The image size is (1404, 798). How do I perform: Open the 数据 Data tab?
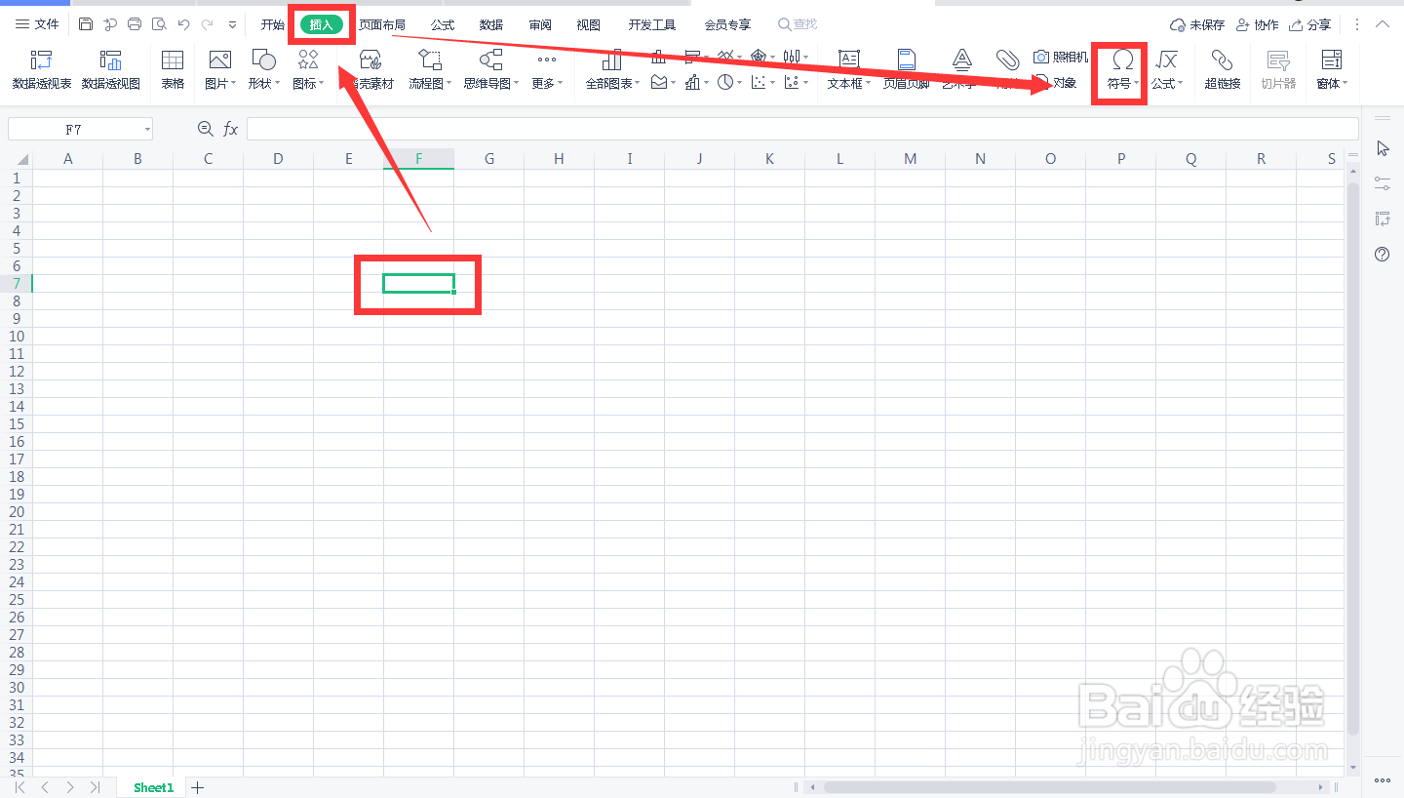[491, 24]
